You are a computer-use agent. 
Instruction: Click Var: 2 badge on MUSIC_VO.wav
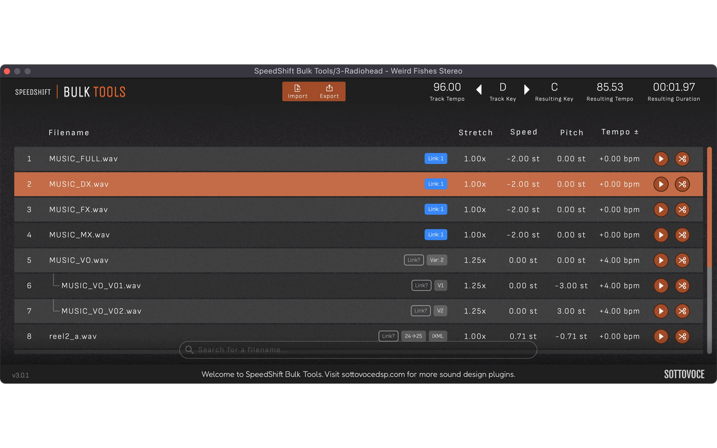click(436, 260)
